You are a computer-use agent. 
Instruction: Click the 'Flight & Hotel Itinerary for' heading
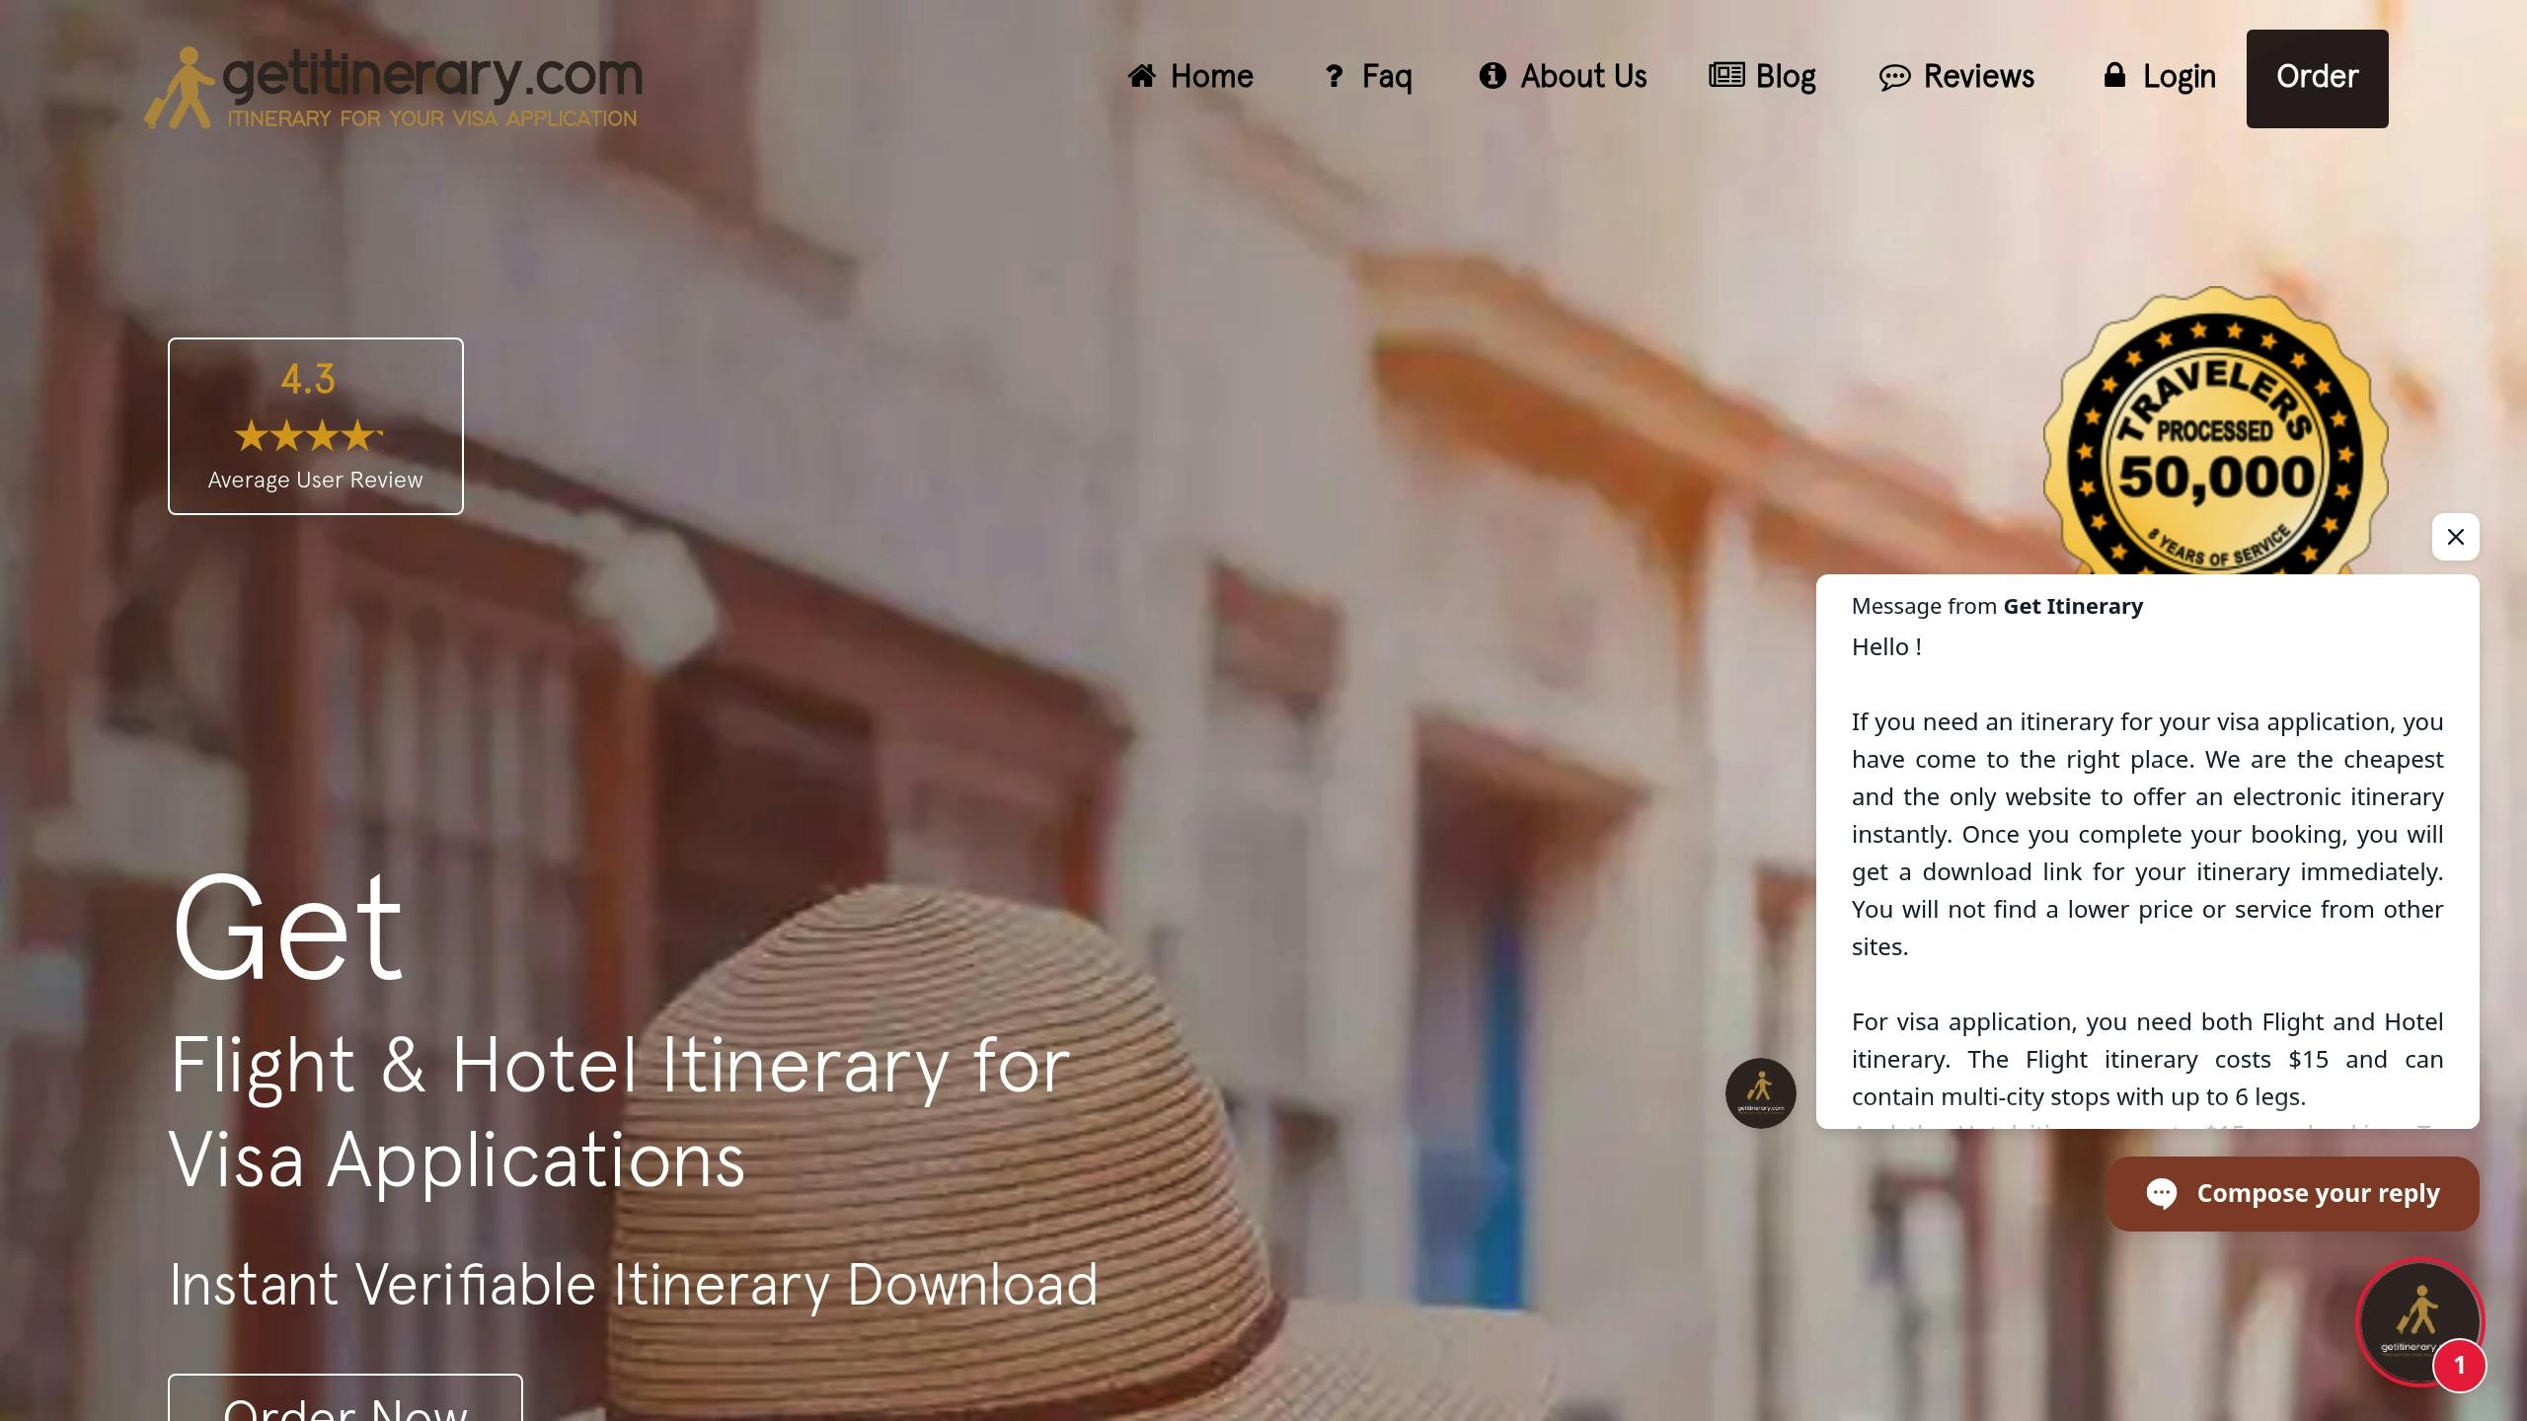coord(620,1066)
